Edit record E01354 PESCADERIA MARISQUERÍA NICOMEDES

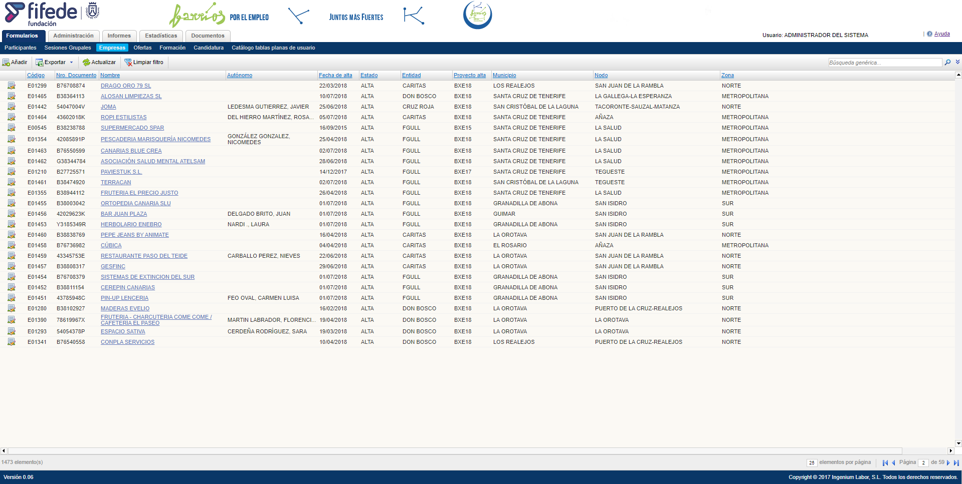click(12, 139)
